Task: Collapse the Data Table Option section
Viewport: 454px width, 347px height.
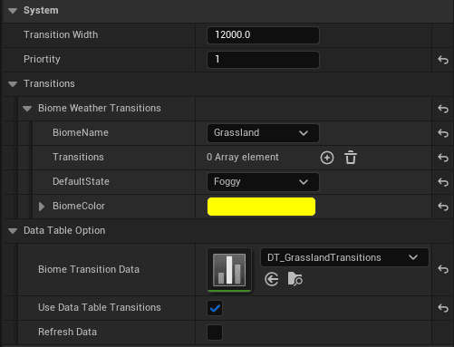Action: pyautogui.click(x=13, y=231)
